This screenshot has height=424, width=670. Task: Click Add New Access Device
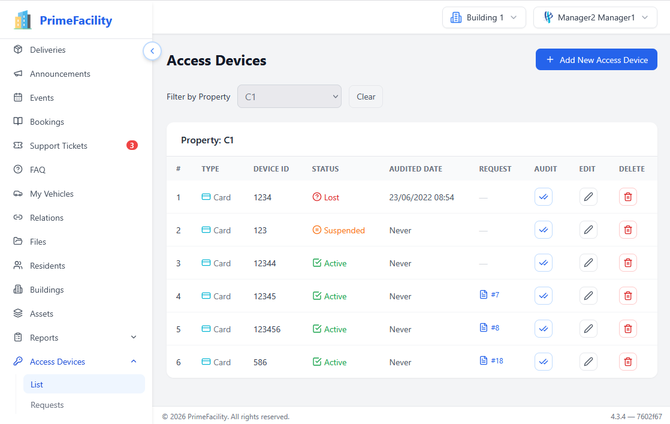point(596,59)
